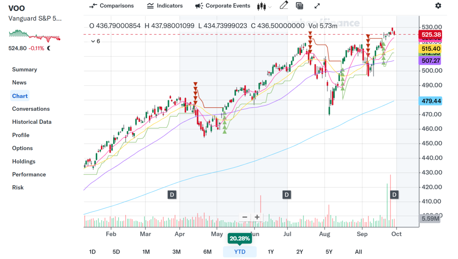Go to the News section
This screenshot has height=259, width=458.
19,82
